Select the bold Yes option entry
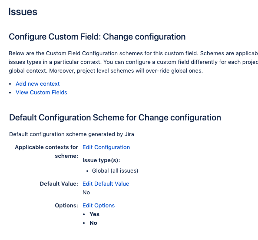This screenshot has height=240, width=258. point(94,214)
